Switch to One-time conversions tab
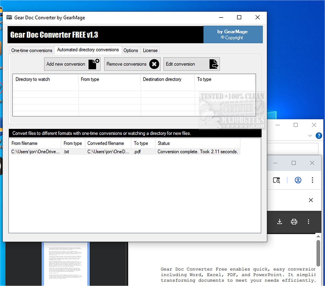This screenshot has height=286, width=325. click(x=32, y=50)
